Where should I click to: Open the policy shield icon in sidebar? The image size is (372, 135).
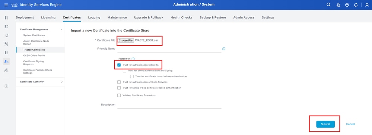coord(6,53)
